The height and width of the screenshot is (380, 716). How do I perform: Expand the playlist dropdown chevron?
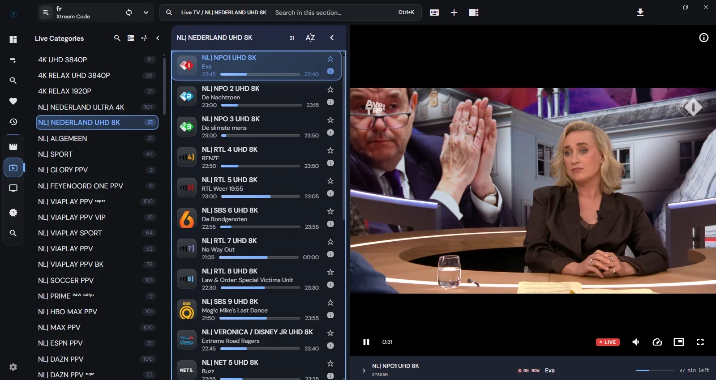[x=146, y=13]
